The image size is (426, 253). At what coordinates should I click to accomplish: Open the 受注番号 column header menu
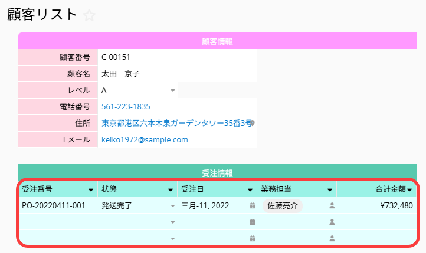[x=91, y=190]
